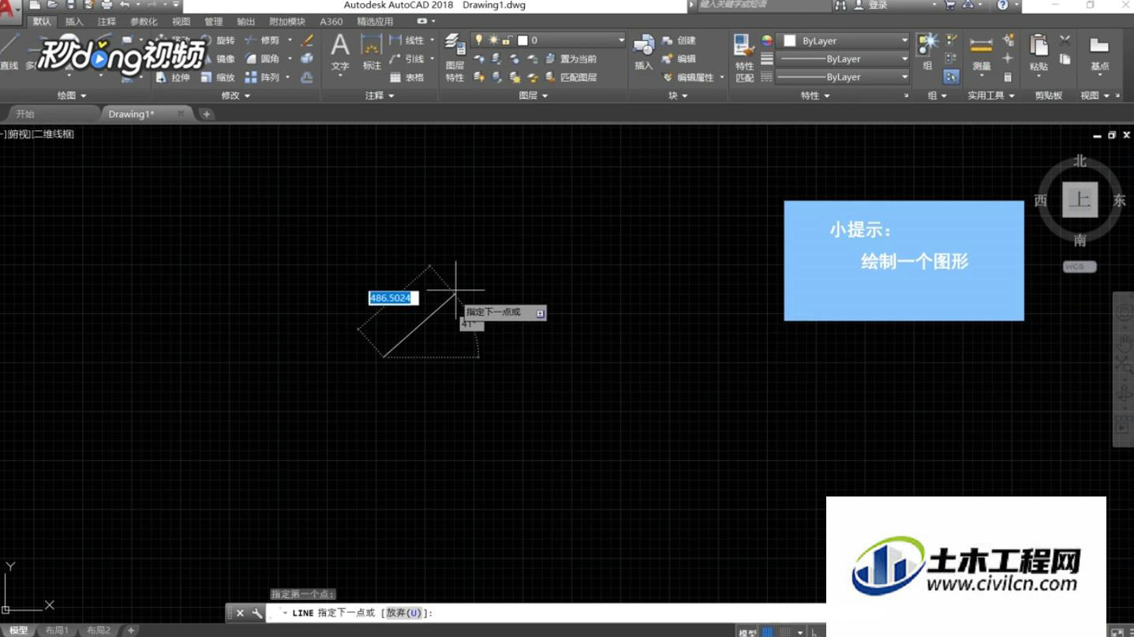The image size is (1134, 637).
Task: Click 特性匹配 (Match Properties) tool
Action: [744, 58]
